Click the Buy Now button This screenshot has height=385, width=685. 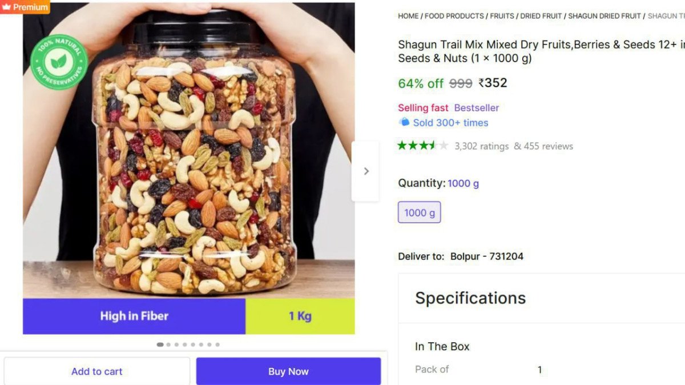(x=288, y=371)
